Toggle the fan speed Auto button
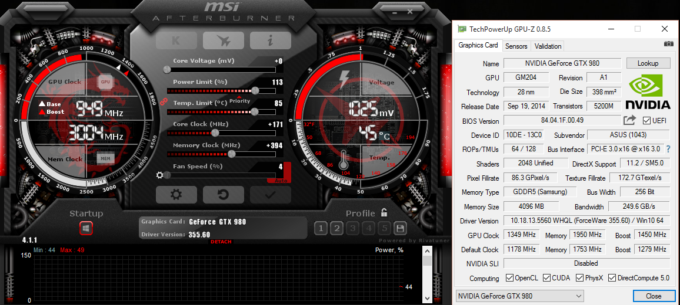 (x=280, y=181)
